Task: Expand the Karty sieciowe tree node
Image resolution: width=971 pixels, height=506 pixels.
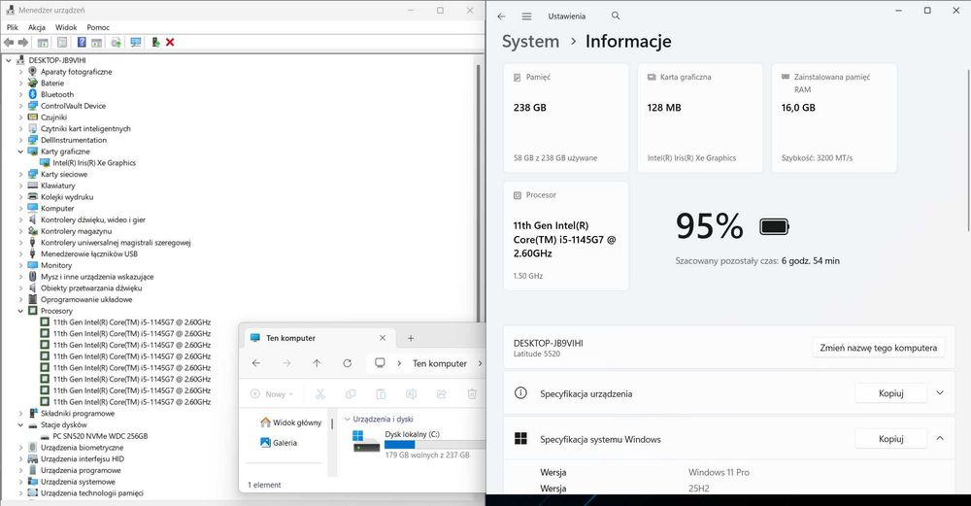Action: (x=20, y=175)
